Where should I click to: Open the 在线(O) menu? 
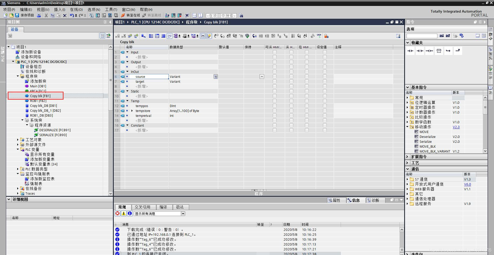pos(76,10)
